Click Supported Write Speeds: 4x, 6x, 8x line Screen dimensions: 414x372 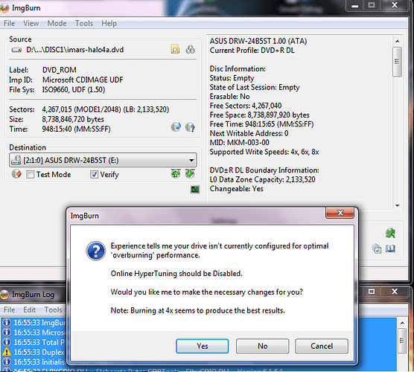264,152
